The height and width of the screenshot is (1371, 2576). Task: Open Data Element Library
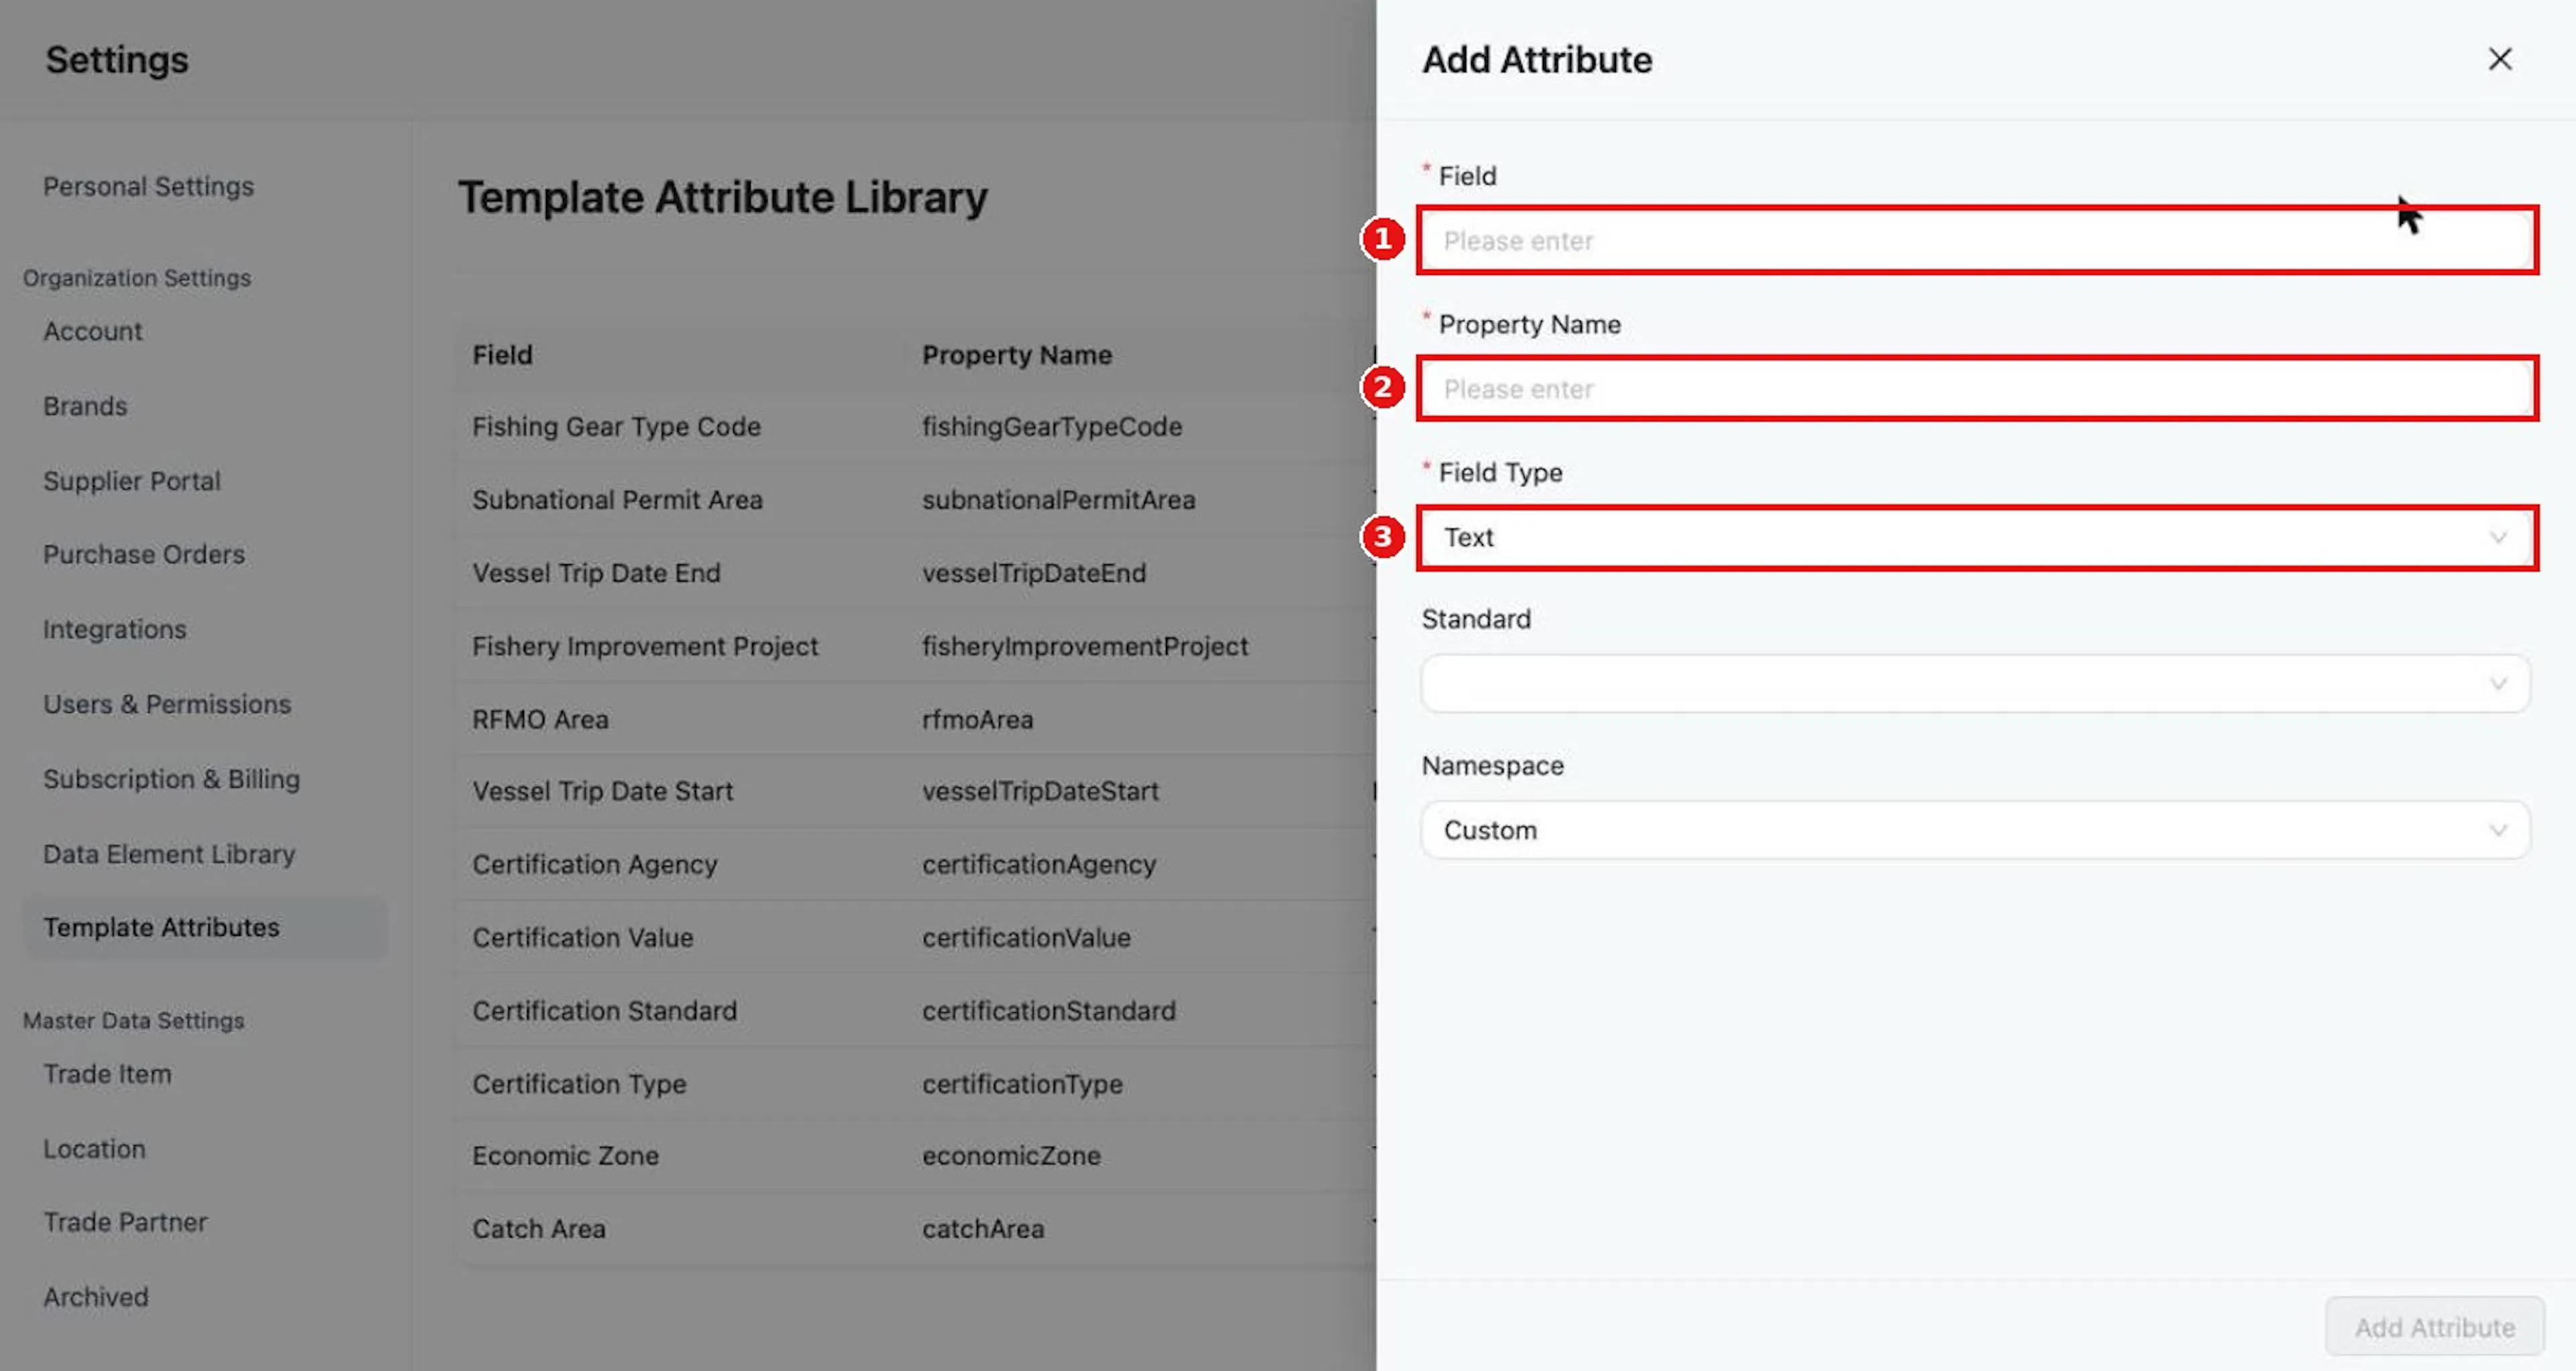(169, 854)
